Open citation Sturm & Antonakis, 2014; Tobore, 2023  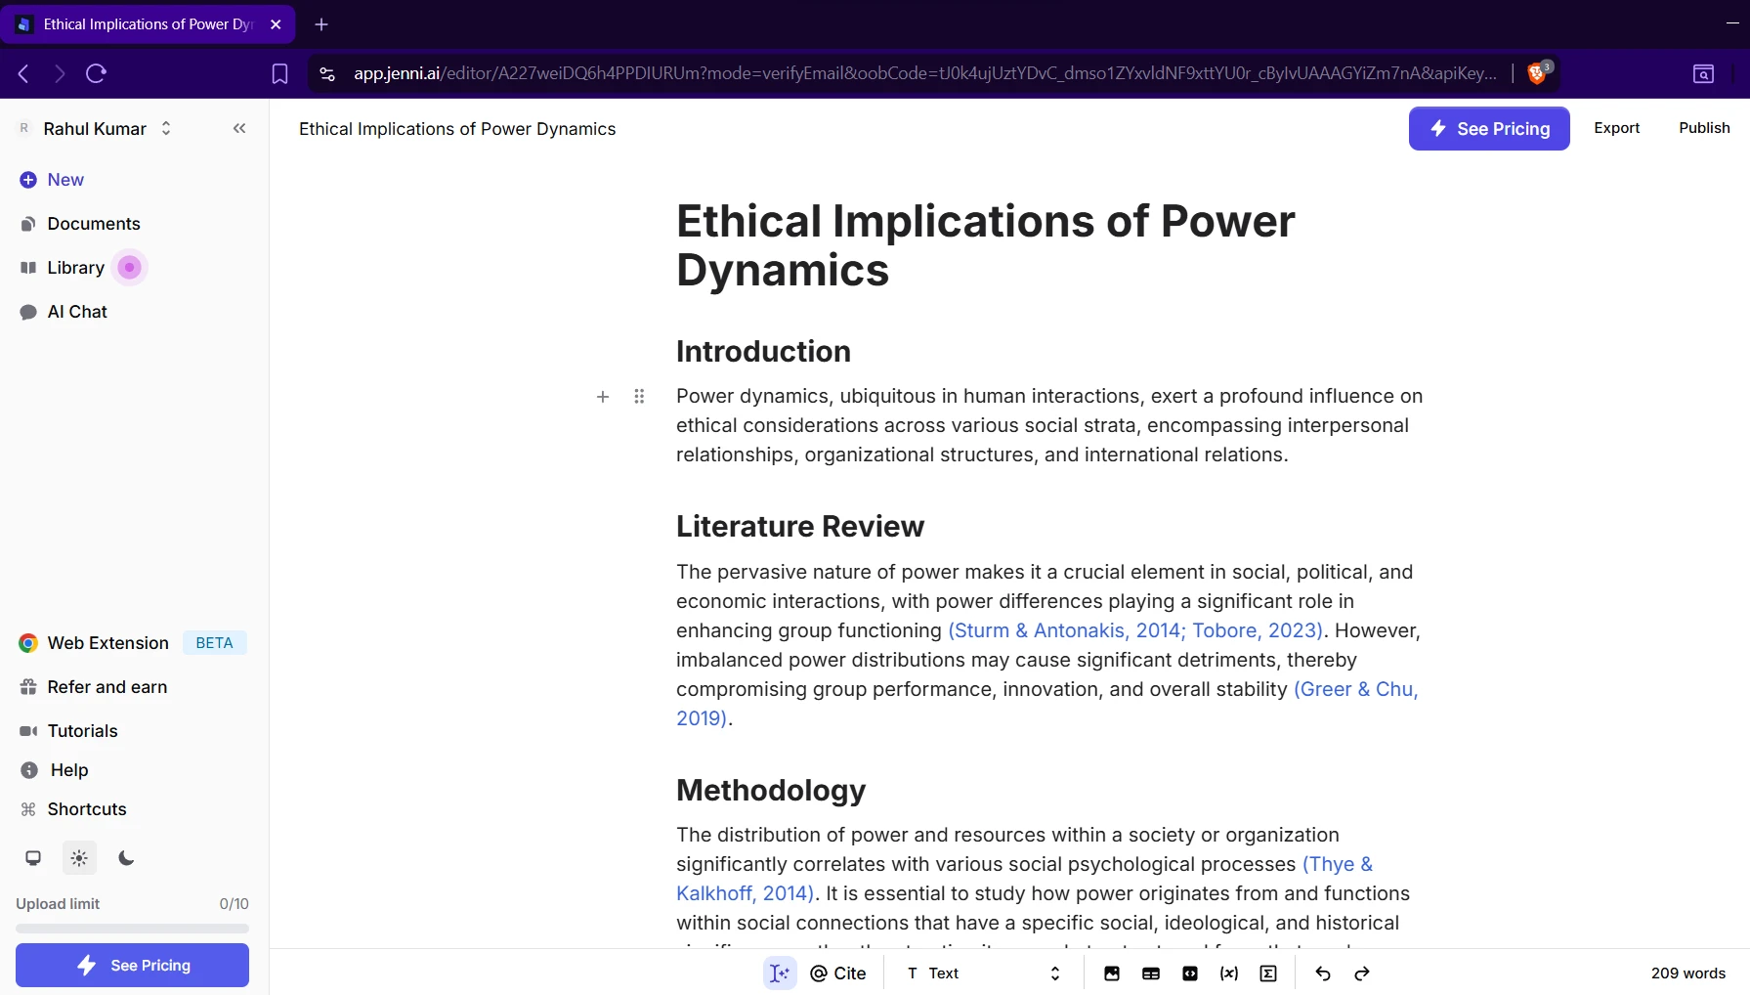pos(1136,630)
